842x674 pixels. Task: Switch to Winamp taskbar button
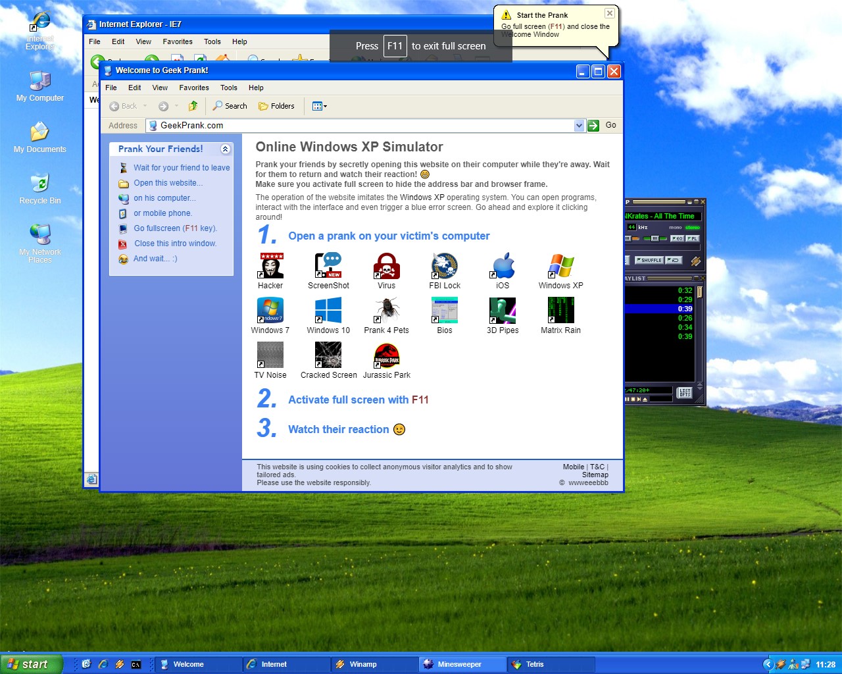point(374,664)
